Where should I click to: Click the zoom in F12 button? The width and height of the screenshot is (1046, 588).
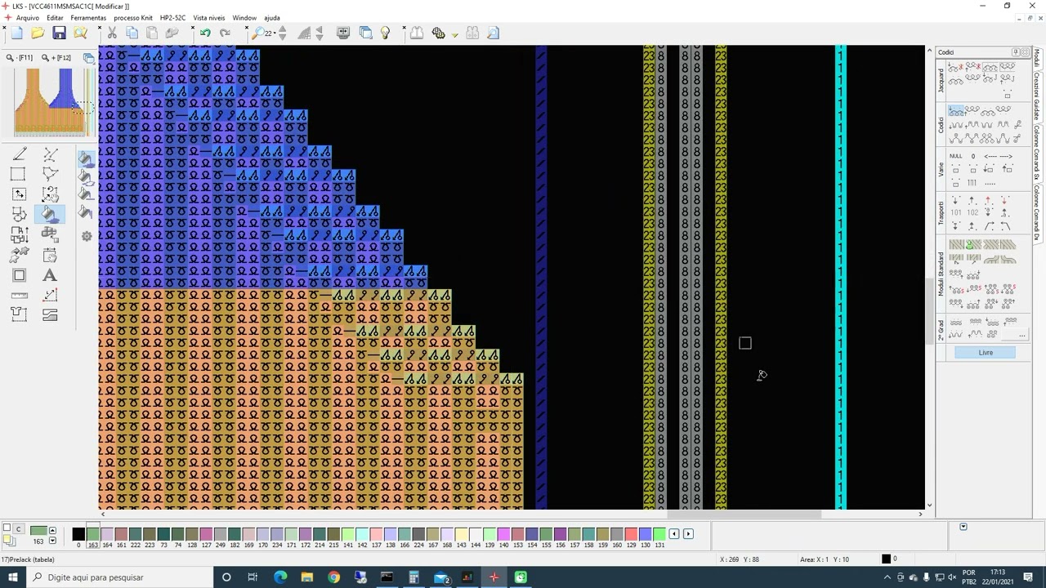tap(56, 58)
